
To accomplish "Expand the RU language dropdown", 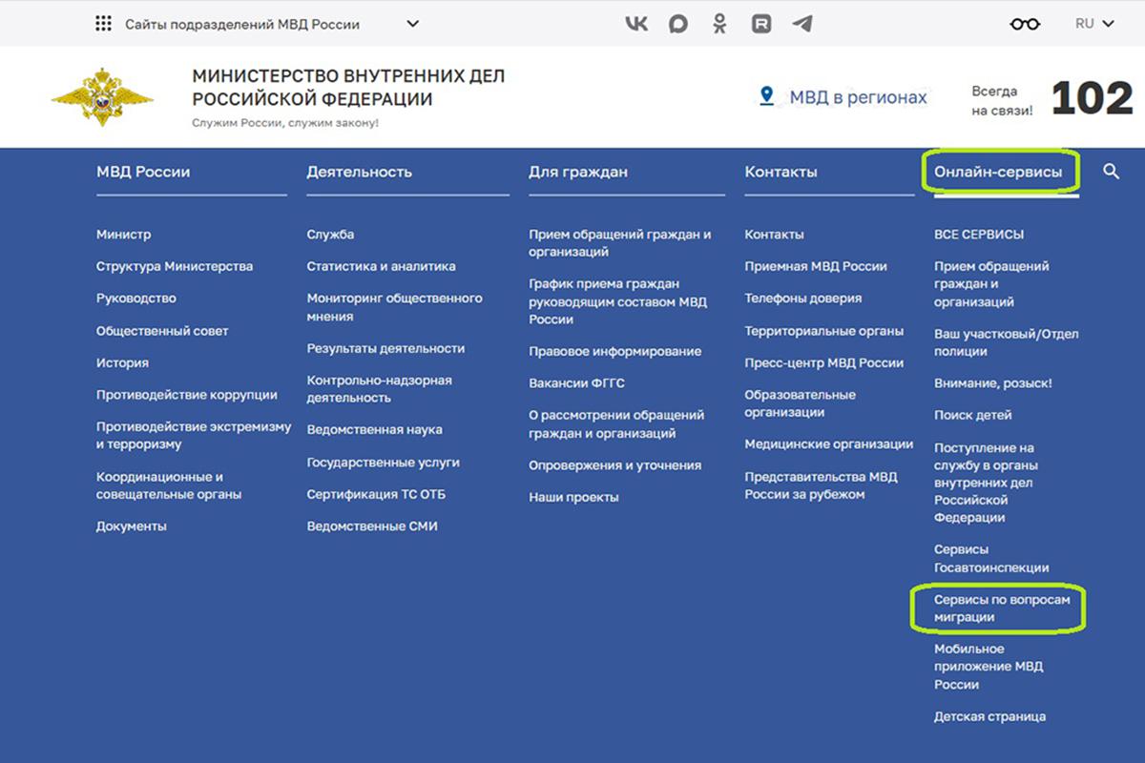I will [1093, 24].
